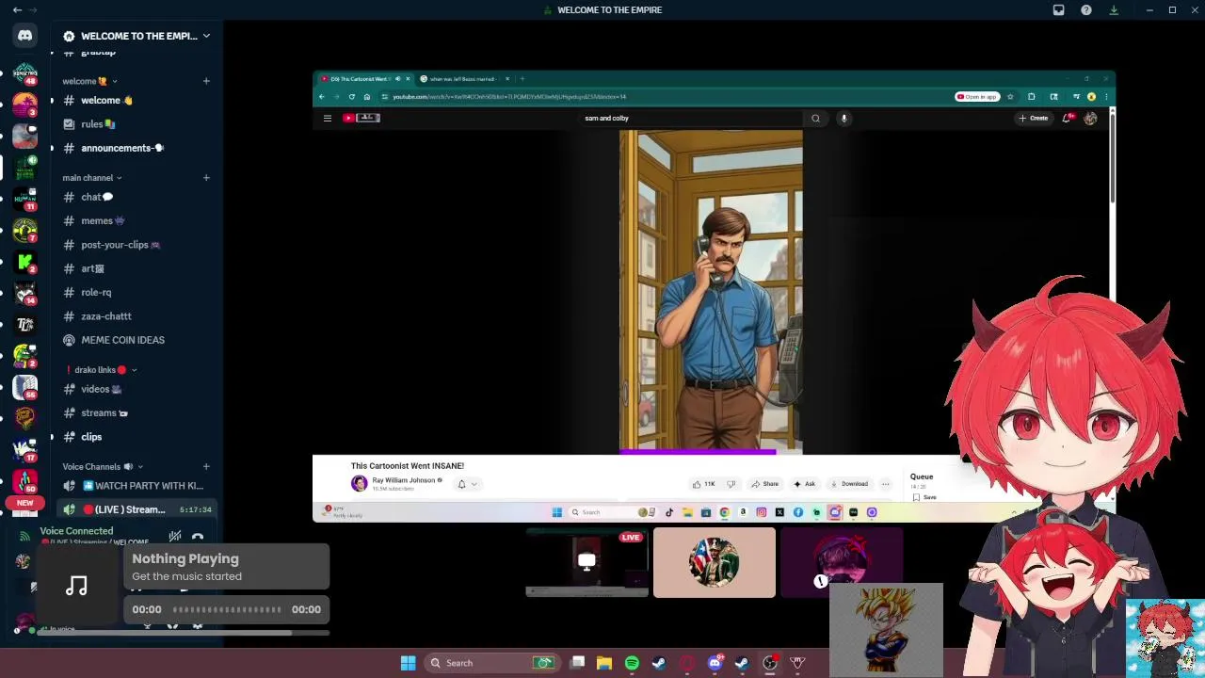
Task: Click the YouTube search magnifier button
Action: click(815, 118)
